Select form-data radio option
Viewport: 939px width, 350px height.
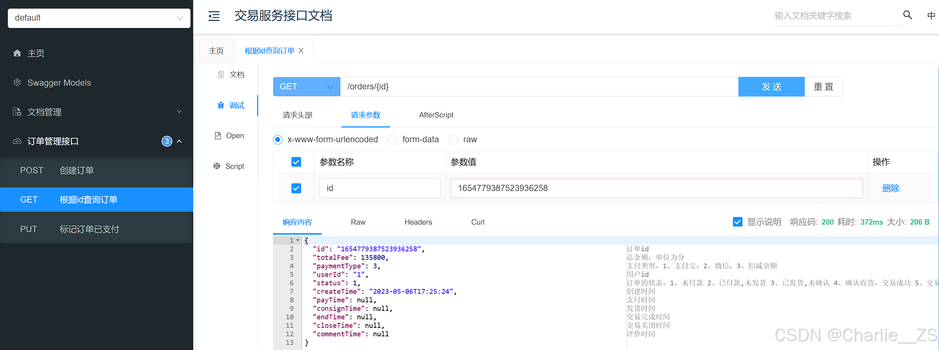pyautogui.click(x=393, y=139)
